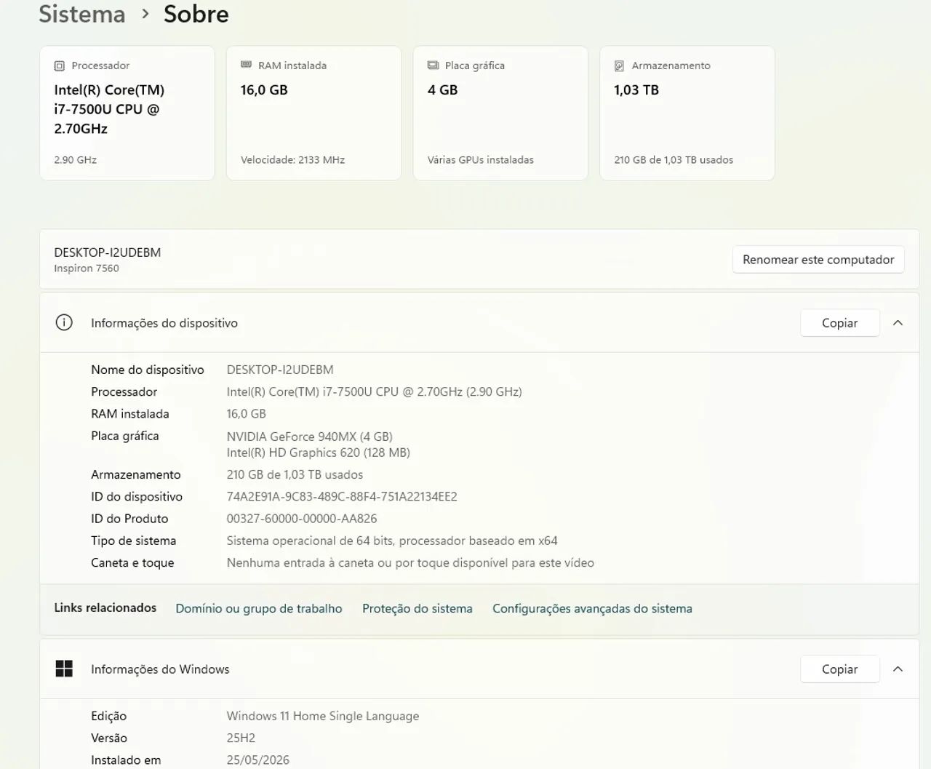Open Configurações avançadas do sistema link

coord(592,608)
